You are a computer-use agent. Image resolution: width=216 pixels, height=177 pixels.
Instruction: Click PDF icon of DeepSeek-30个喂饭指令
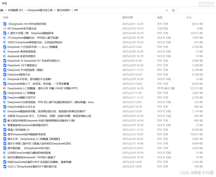5,65
